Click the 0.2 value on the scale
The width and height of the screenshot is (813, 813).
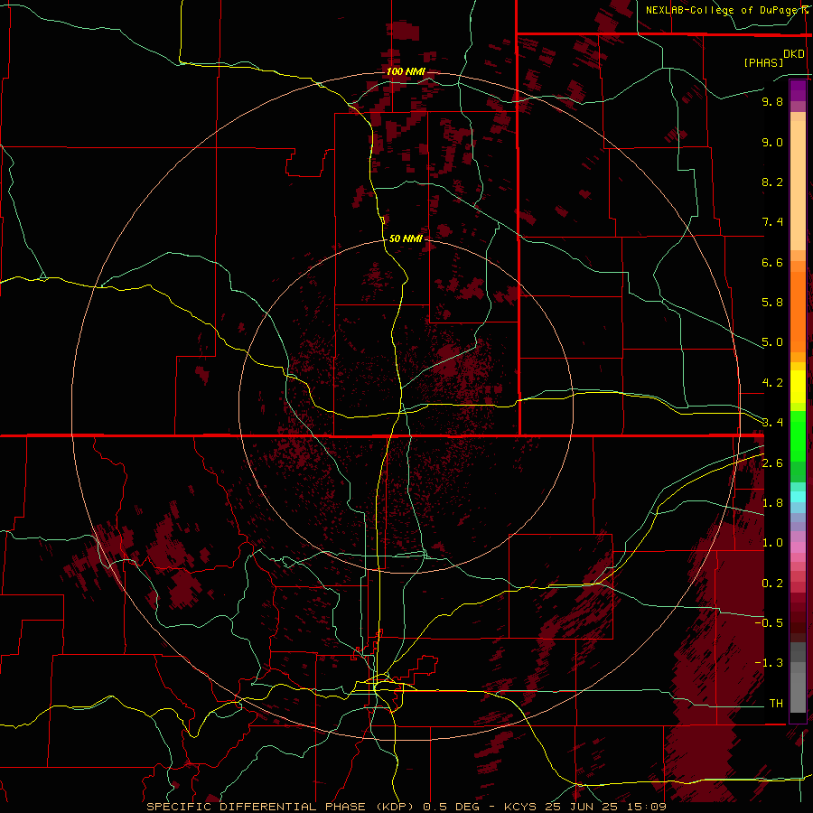[x=772, y=584]
